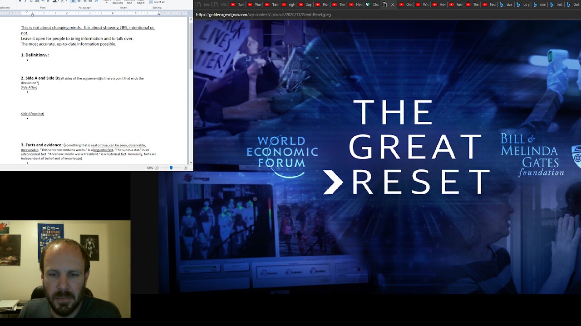581x326 pixels.
Task: Switch to the 'Flor' YouTube tab
Action: point(321,5)
